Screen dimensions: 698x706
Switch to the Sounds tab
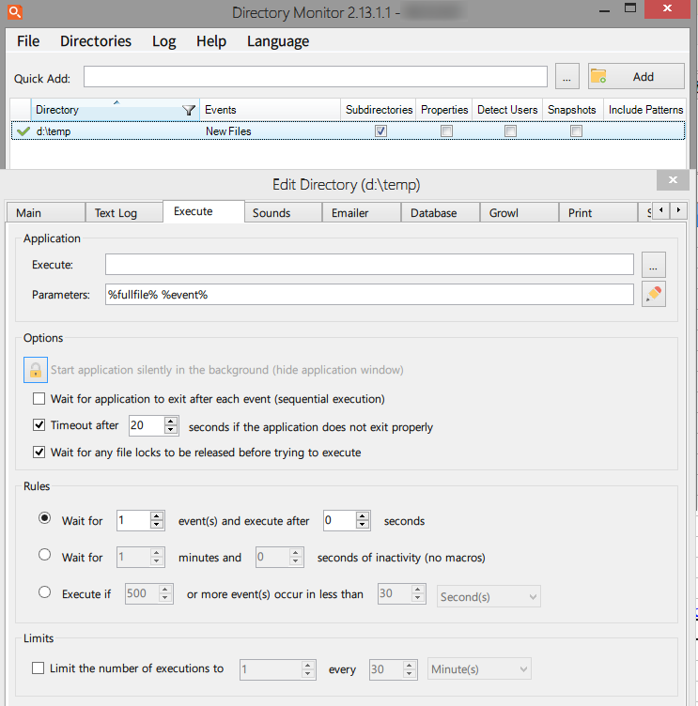click(x=283, y=212)
